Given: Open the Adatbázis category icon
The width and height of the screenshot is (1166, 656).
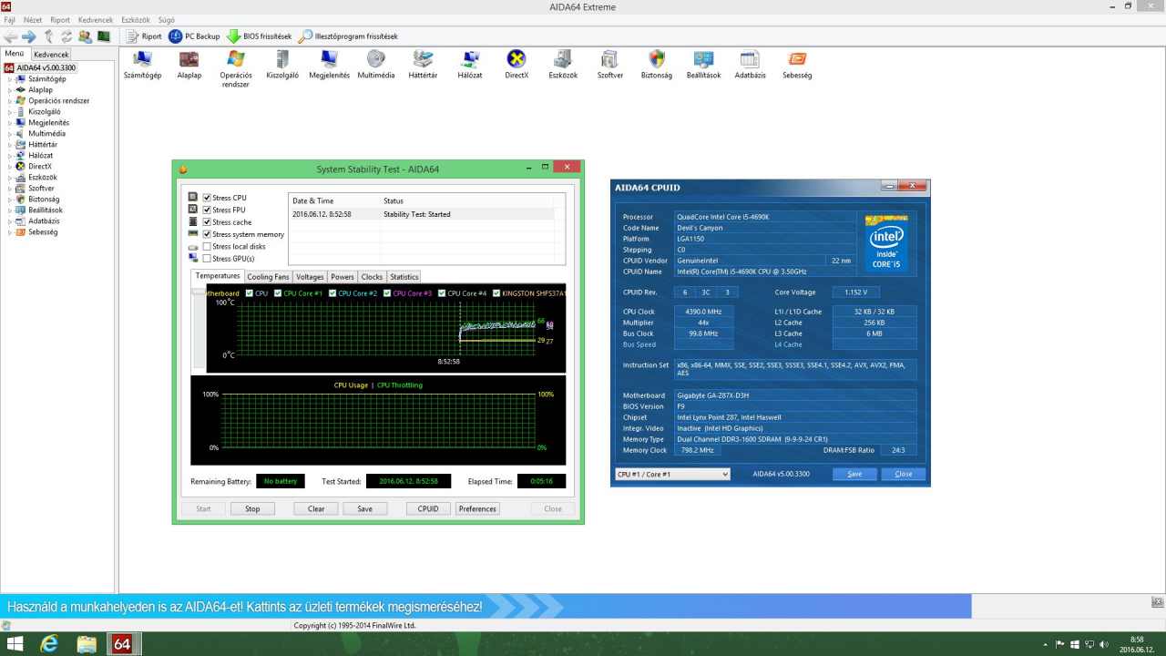Looking at the screenshot, I should pos(750,65).
